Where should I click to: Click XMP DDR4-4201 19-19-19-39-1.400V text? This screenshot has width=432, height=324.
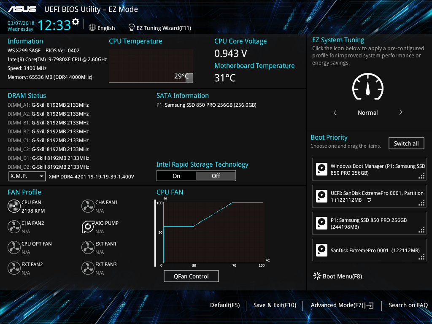click(x=92, y=177)
